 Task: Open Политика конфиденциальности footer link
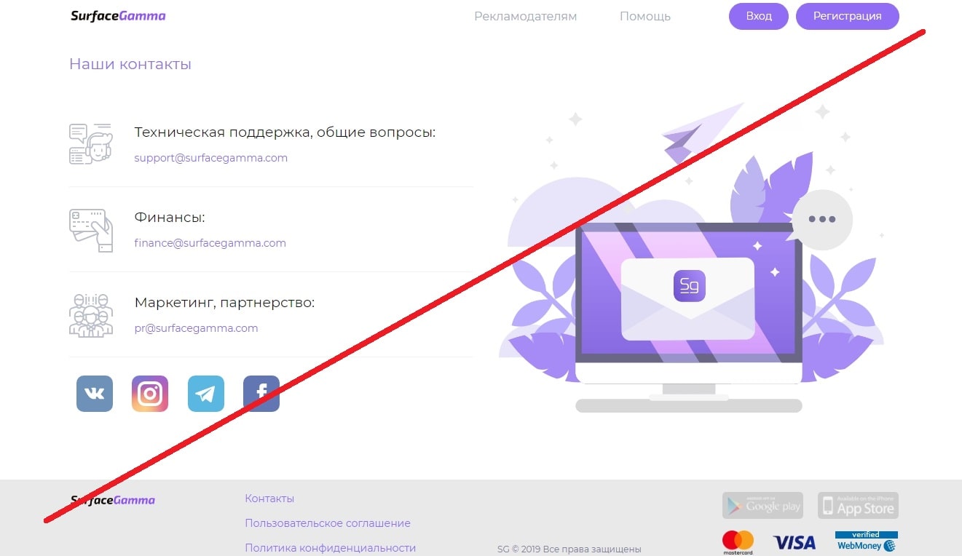coord(331,548)
